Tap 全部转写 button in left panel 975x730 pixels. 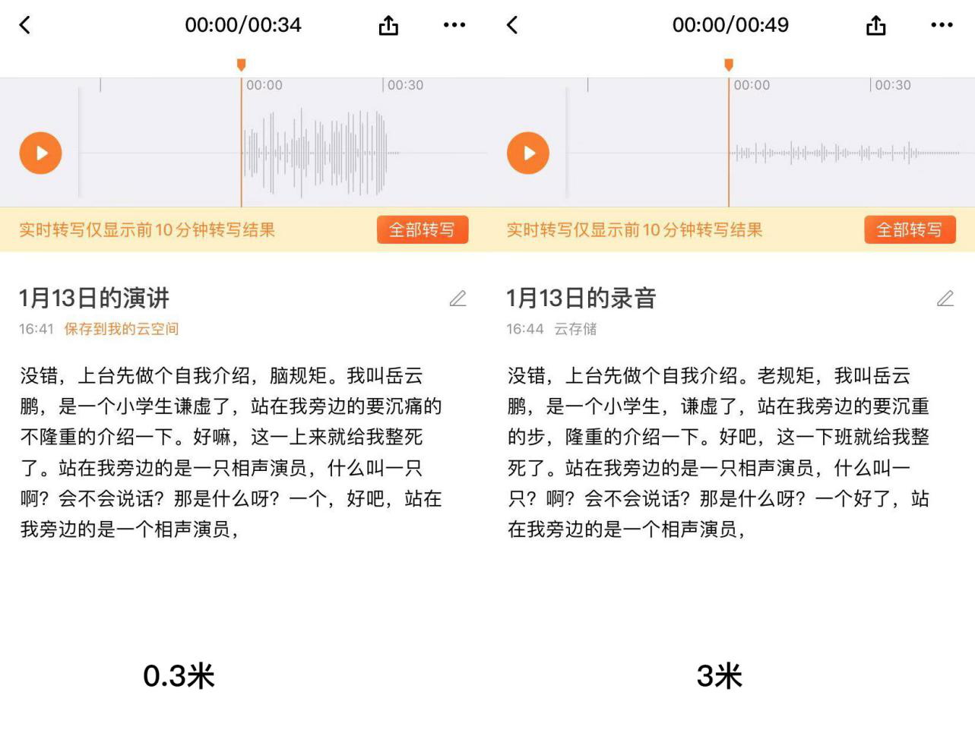coord(422,230)
